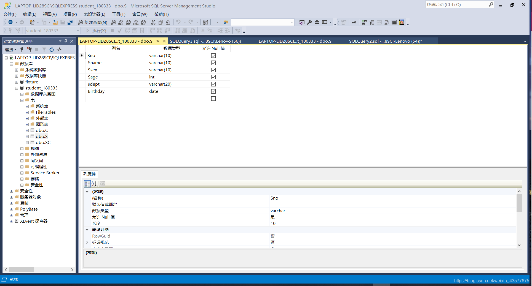Screen dimensions: 532x286
Task: Click the save all icon
Action: coord(70,22)
